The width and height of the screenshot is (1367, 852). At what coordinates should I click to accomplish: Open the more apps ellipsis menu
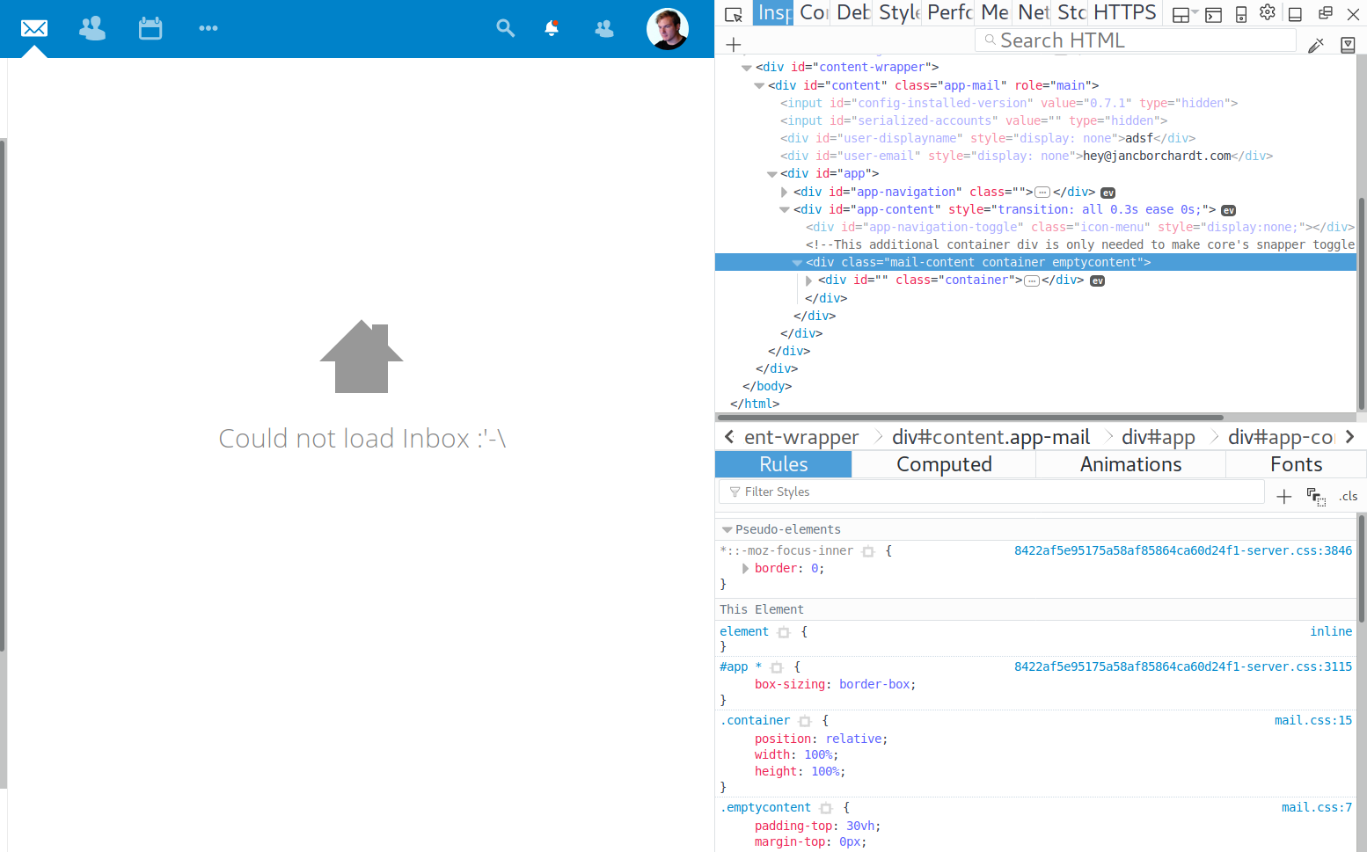[208, 28]
